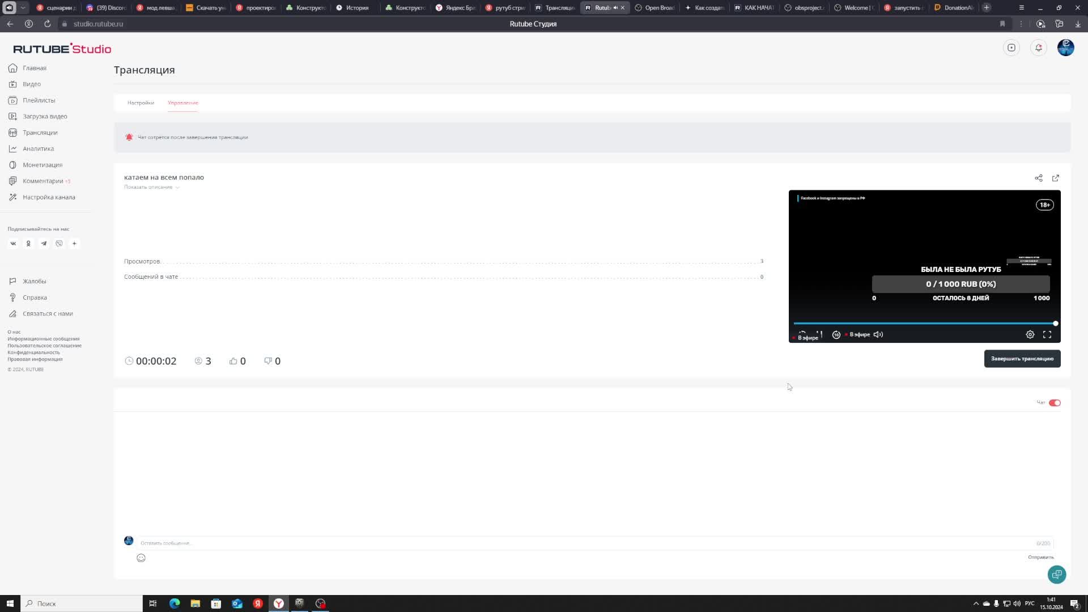Open Telegram social link in sidebar
This screenshot has height=612, width=1088.
click(44, 244)
